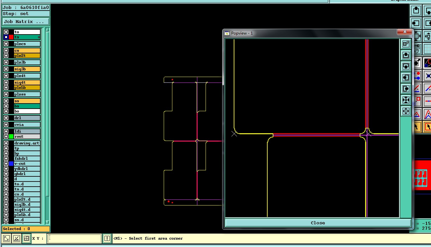The height and width of the screenshot is (247, 431).
Task: Pan up in the Popview window
Action: click(x=406, y=55)
